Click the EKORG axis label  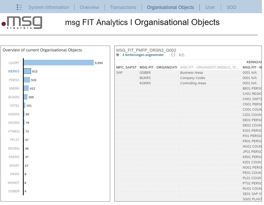coord(14,149)
